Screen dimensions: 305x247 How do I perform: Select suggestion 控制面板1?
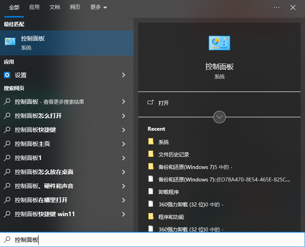point(67,158)
